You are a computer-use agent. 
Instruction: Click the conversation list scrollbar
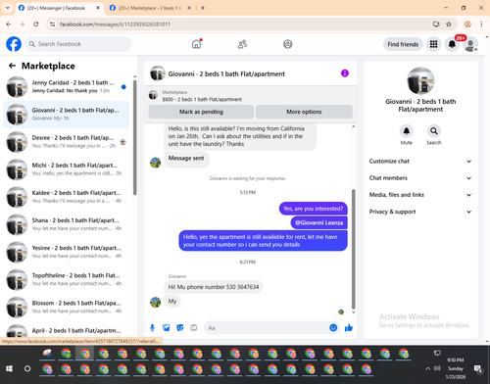pos(134,137)
